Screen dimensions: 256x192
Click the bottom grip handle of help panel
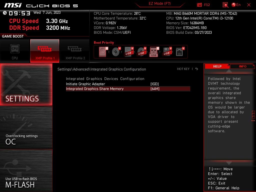pyautogui.click(x=229, y=163)
